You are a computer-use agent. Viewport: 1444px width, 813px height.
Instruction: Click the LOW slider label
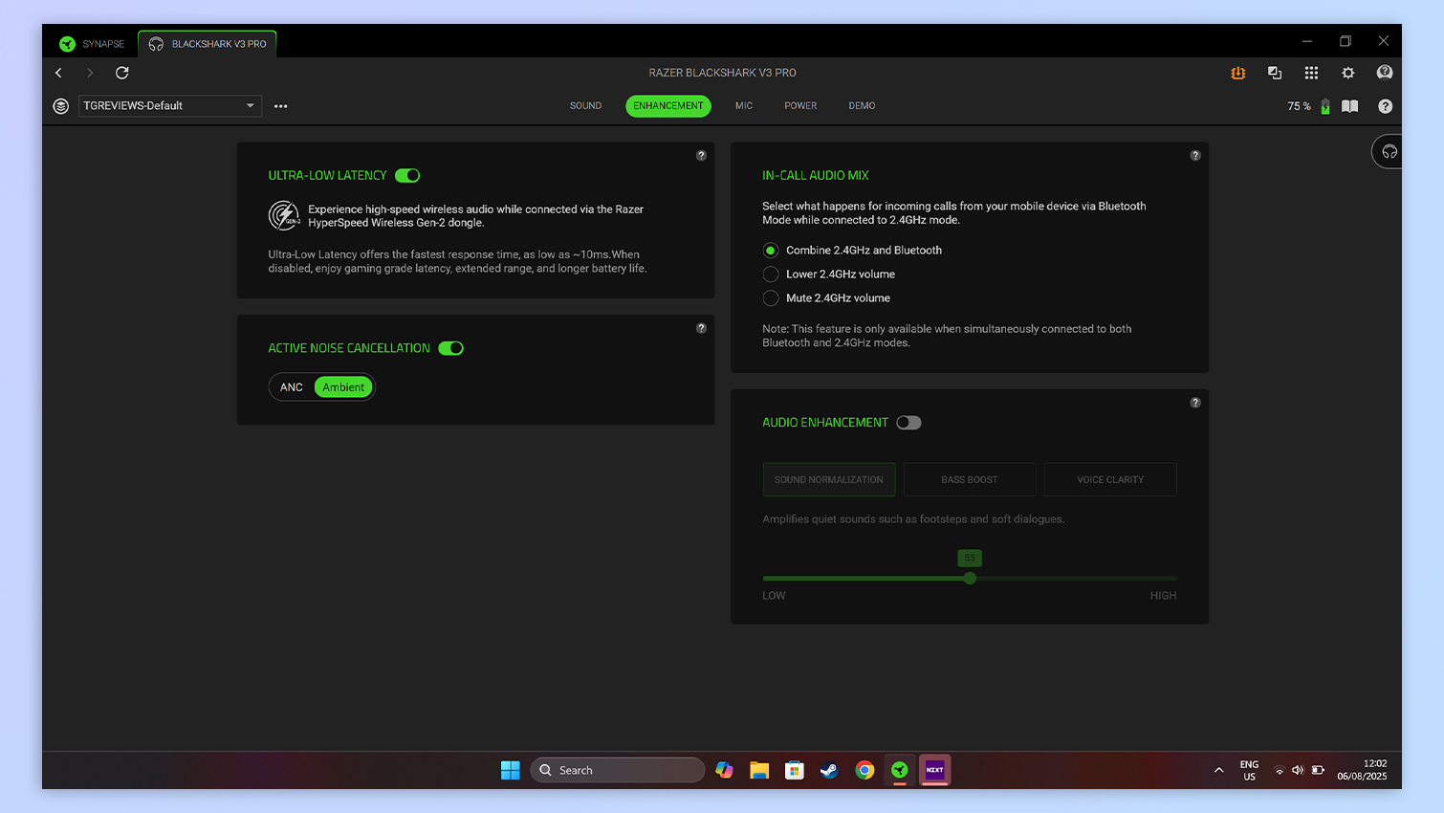[774, 596]
